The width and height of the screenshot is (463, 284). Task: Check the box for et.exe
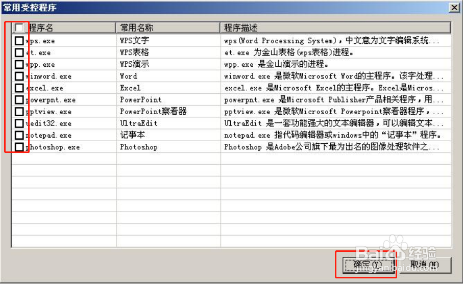(19, 53)
